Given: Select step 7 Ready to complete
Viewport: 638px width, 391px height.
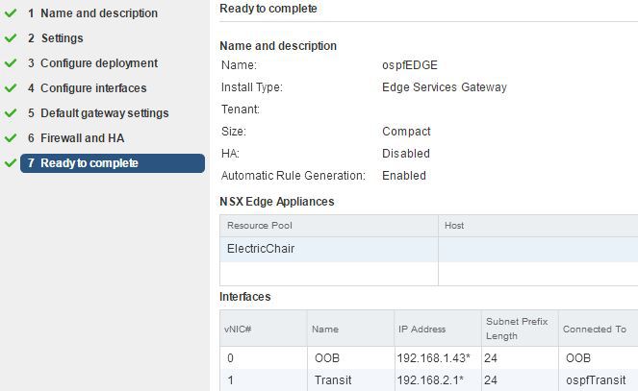Looking at the screenshot, I should pos(113,163).
